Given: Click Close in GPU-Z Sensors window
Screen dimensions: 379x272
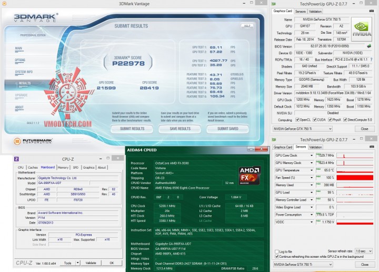Looking at the screenshot, I should pos(364,265).
